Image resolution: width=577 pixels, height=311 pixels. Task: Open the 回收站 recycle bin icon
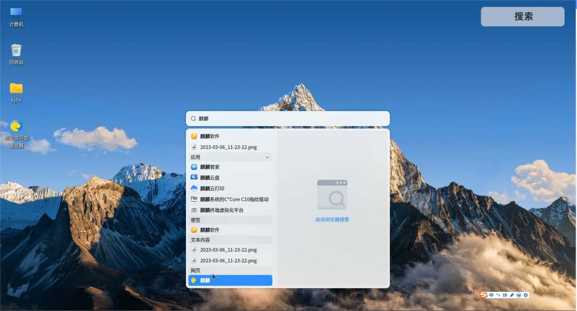[x=16, y=55]
